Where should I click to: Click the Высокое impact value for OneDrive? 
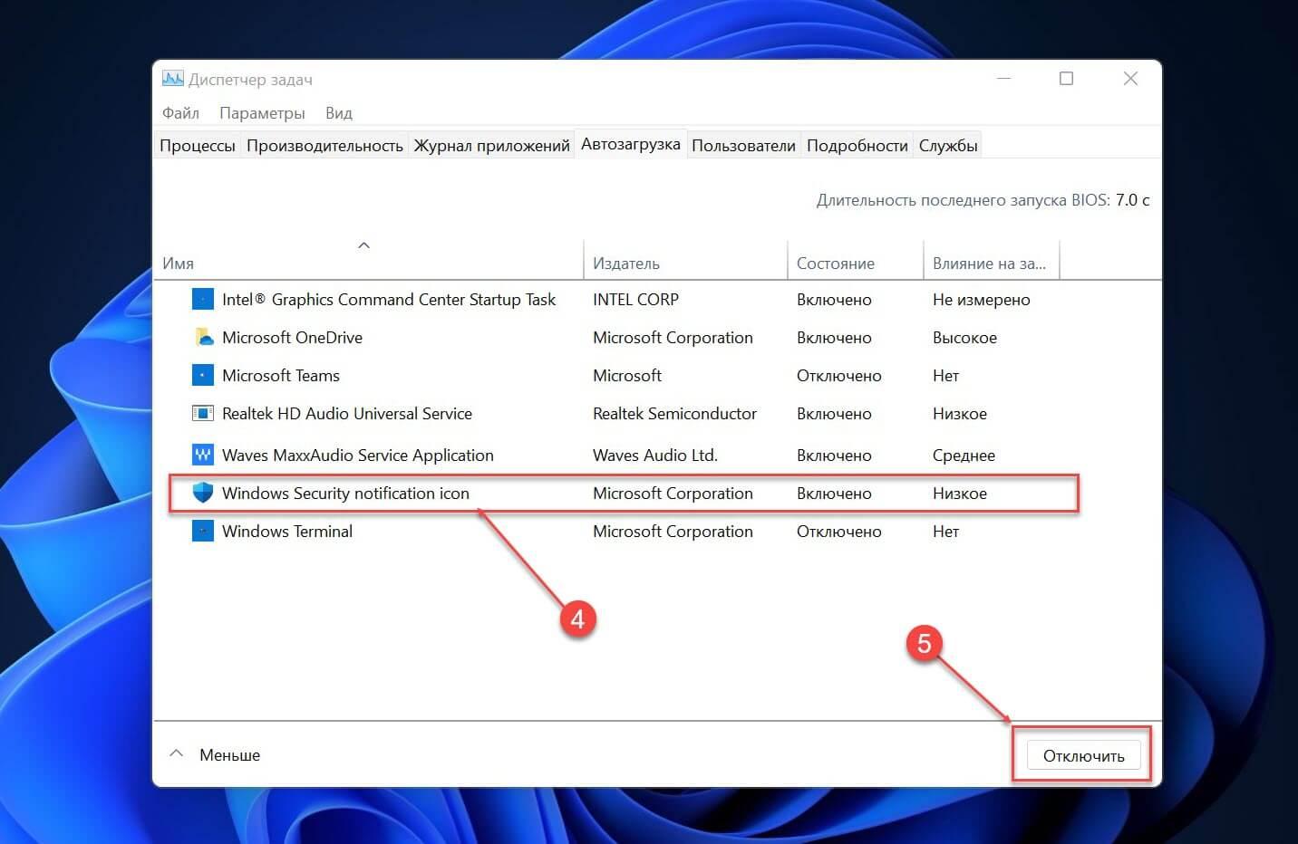(x=964, y=337)
